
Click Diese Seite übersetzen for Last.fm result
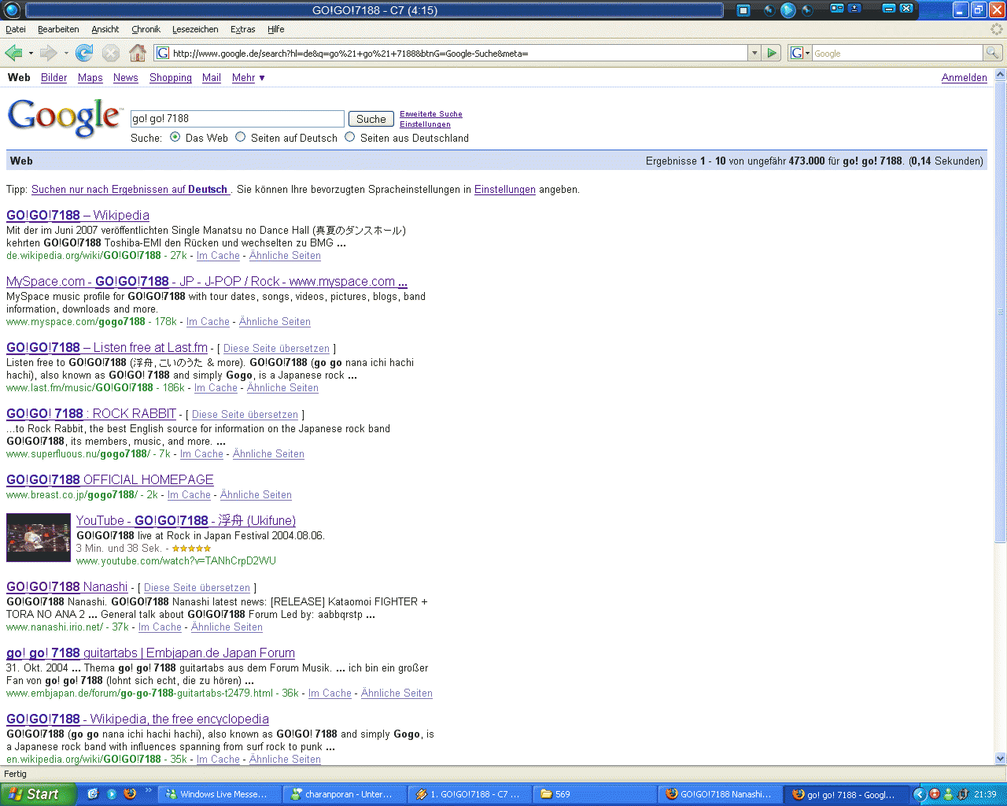(276, 349)
